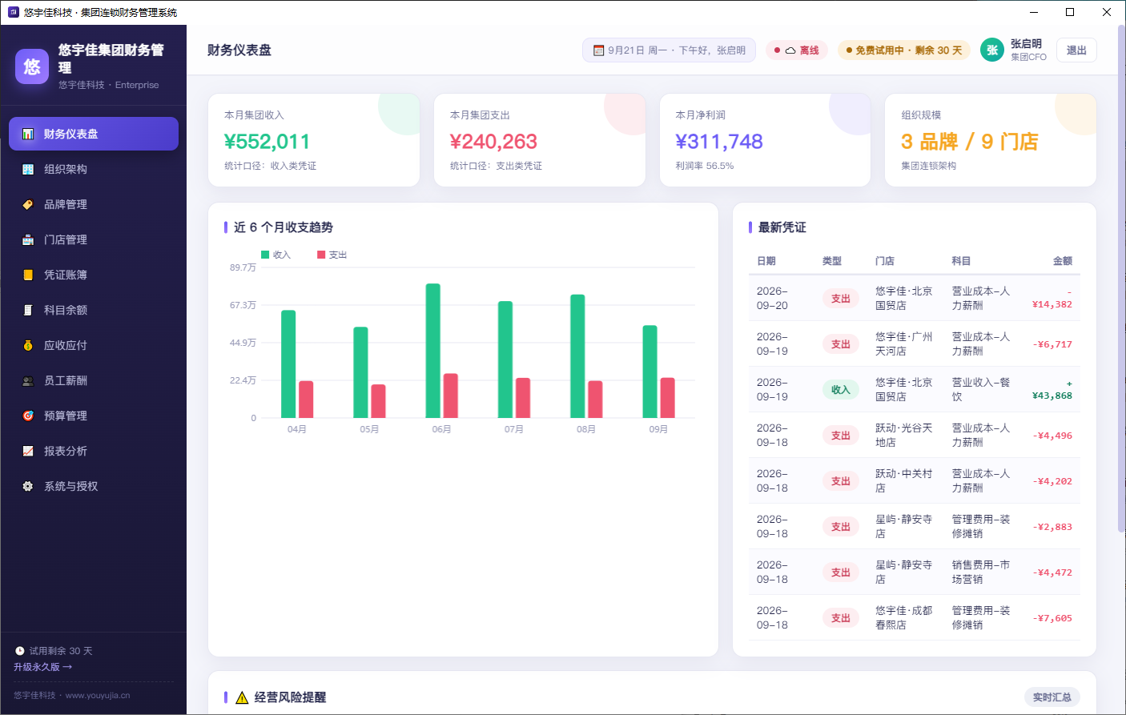1126x715 pixels.
Task: Click the 金额 column header
Action: coord(1063,261)
